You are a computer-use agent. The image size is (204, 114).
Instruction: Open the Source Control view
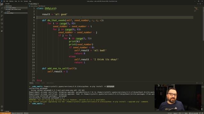(x=2, y=12)
